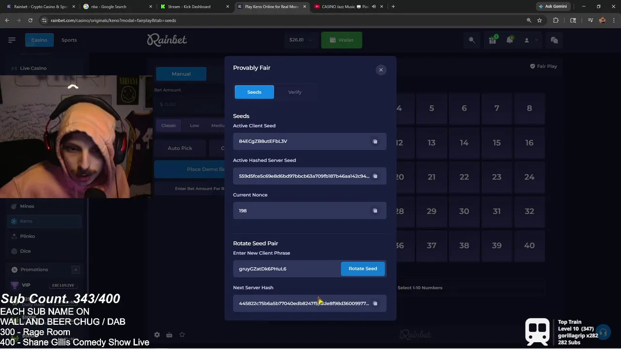The width and height of the screenshot is (621, 349).
Task: Click the Fair Play shield link
Action: click(543, 66)
